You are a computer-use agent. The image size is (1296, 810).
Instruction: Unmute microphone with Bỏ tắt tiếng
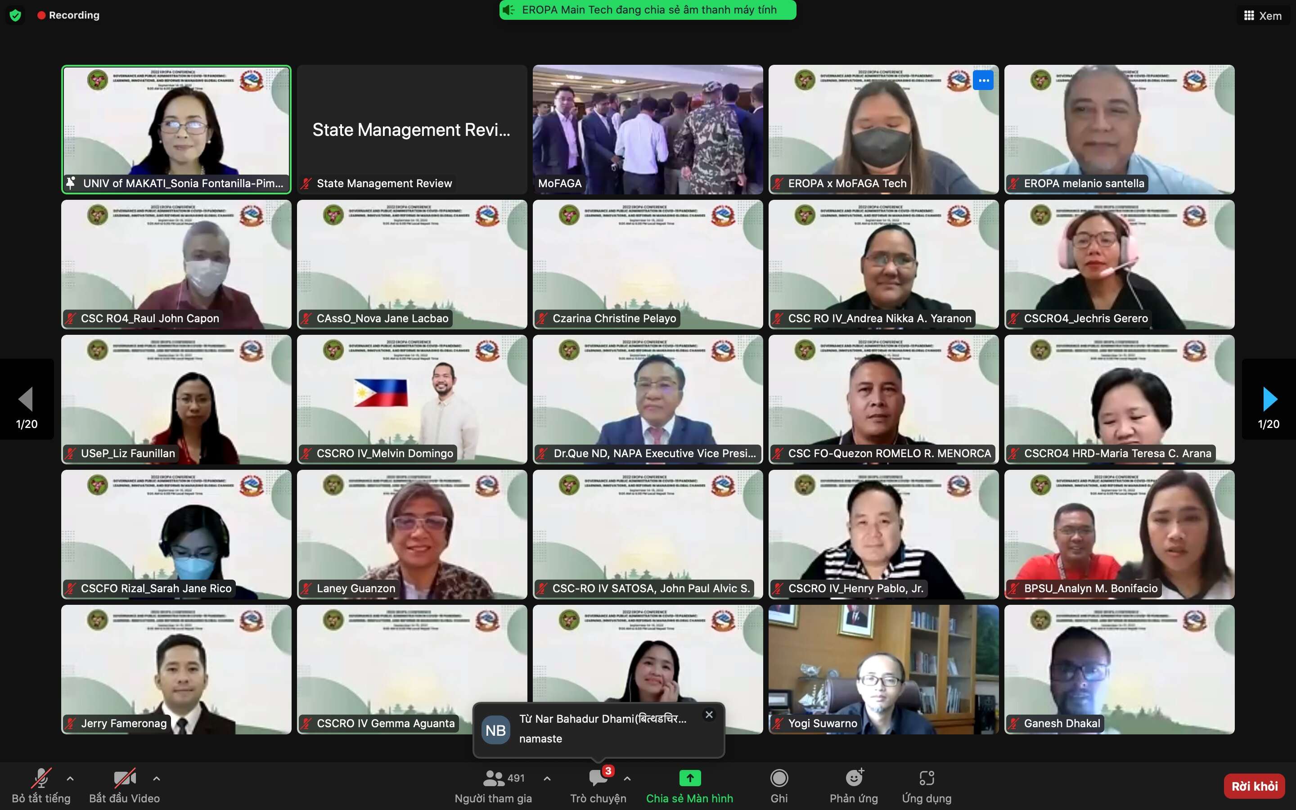pos(41,785)
